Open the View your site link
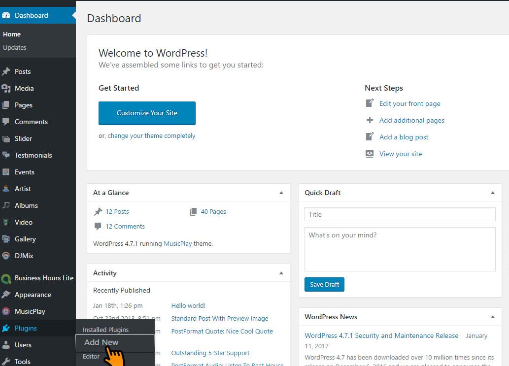Screen dimensions: 509x366 (x=401, y=154)
